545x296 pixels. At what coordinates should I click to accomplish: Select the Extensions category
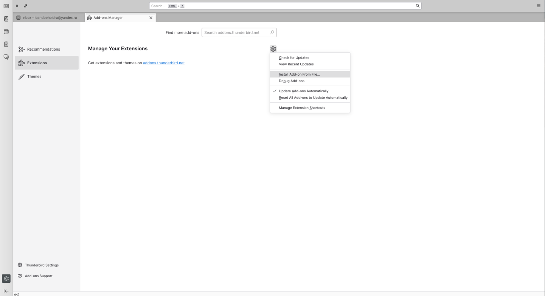(x=47, y=63)
